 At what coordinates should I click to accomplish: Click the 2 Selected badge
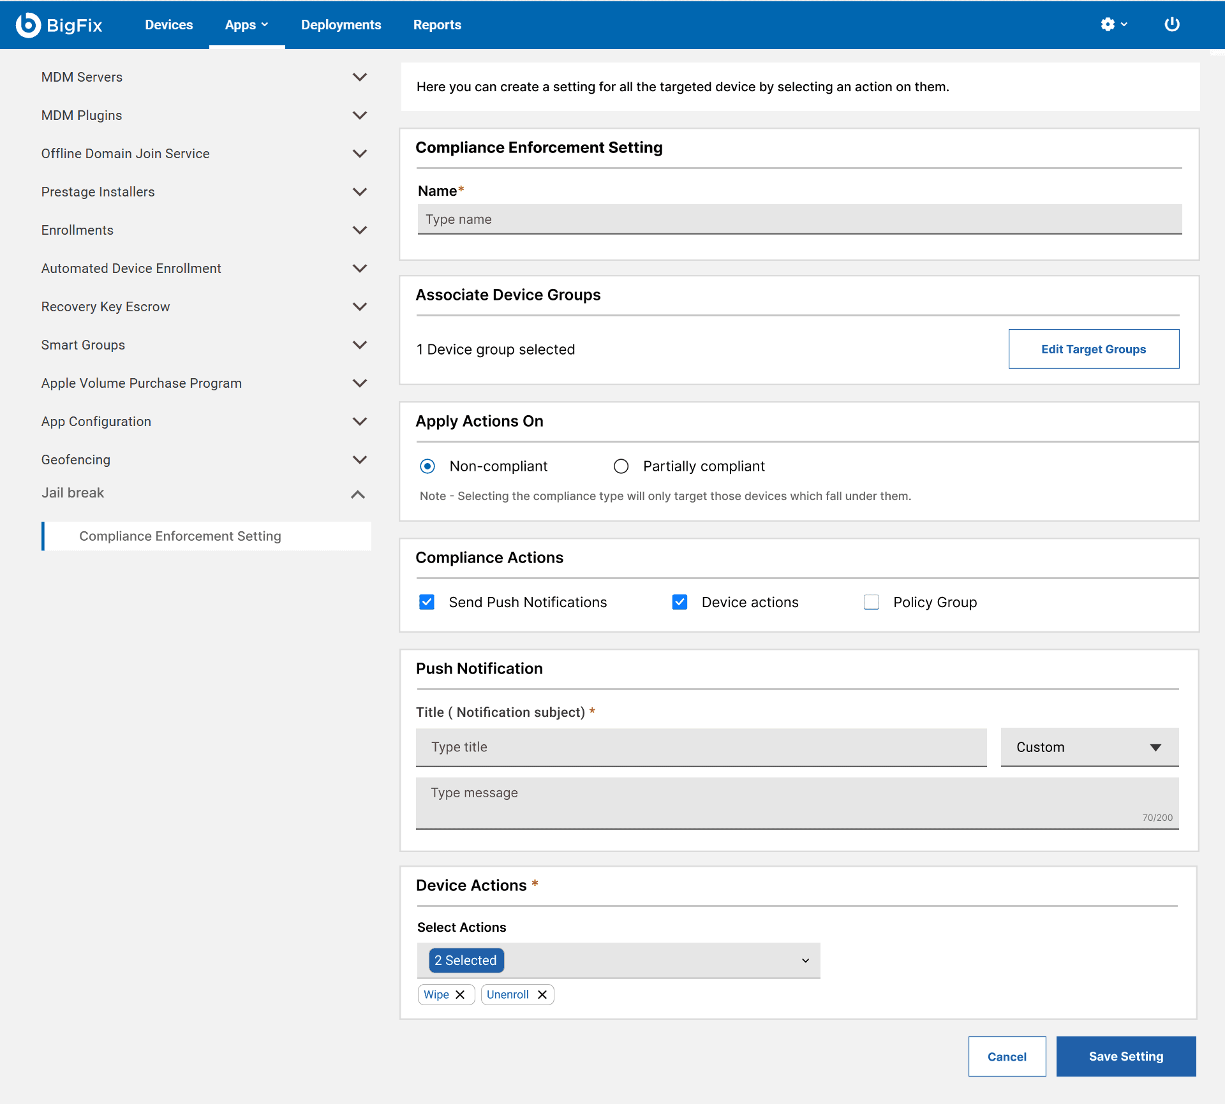coord(466,960)
